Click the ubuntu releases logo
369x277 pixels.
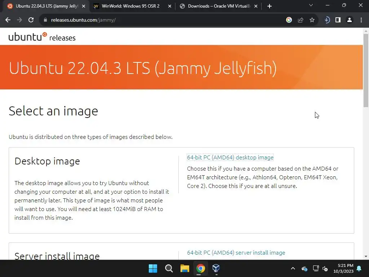[x=42, y=37]
